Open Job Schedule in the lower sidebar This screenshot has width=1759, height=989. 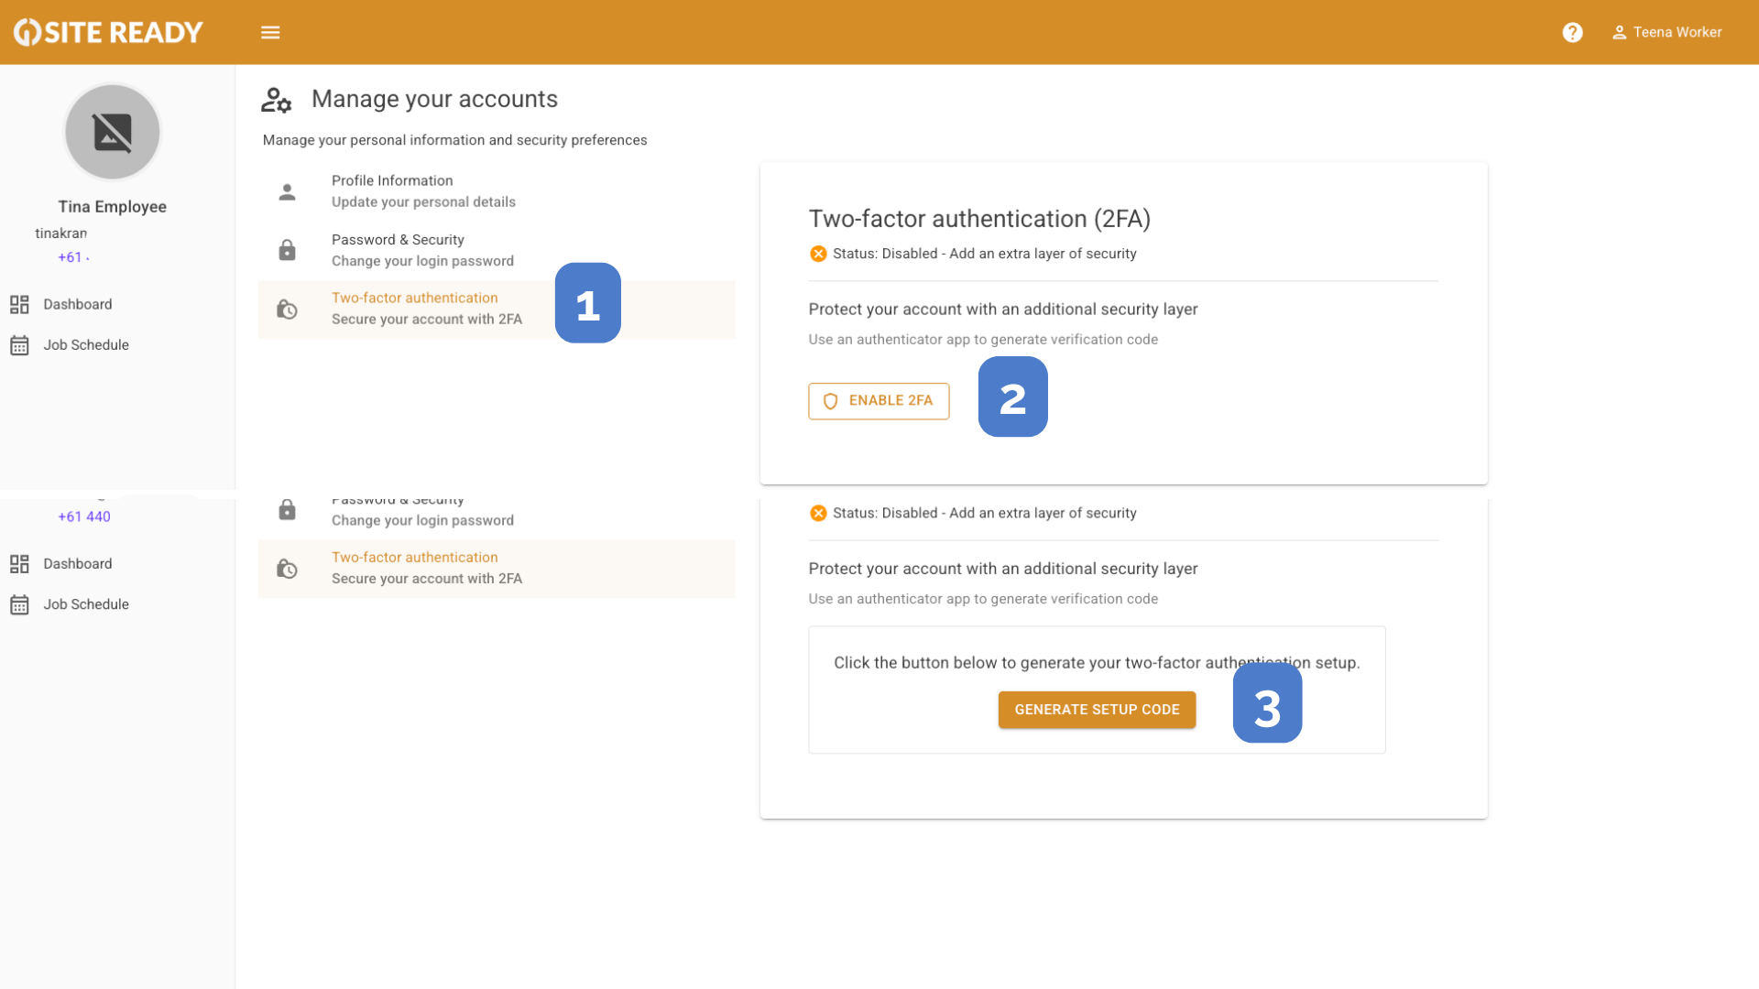point(86,604)
